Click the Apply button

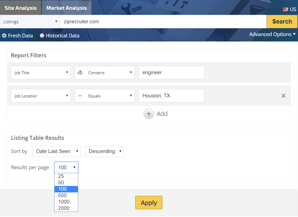149,203
